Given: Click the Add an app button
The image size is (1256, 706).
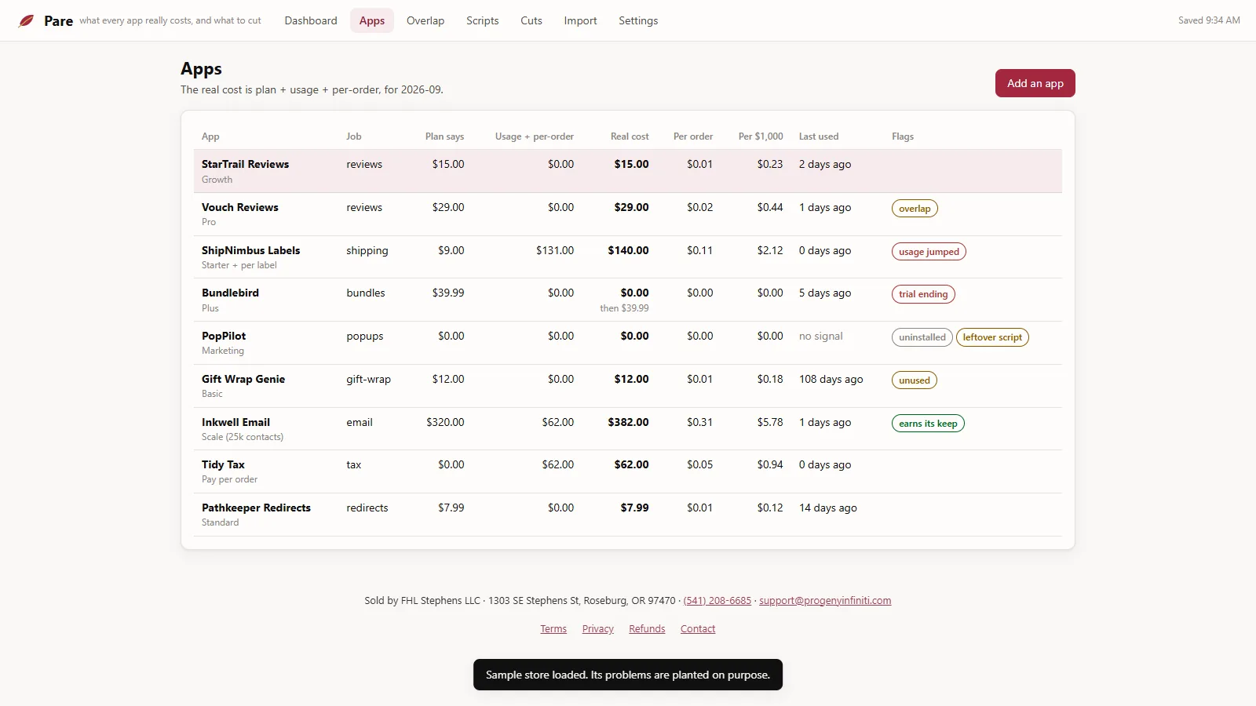Looking at the screenshot, I should [x=1035, y=83].
